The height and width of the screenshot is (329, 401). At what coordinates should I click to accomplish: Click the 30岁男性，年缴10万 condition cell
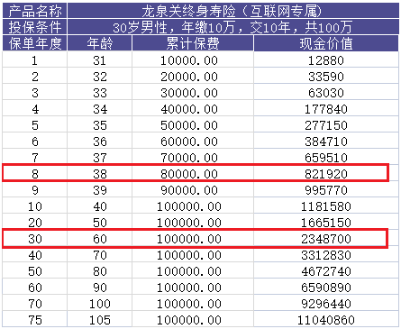point(233,27)
